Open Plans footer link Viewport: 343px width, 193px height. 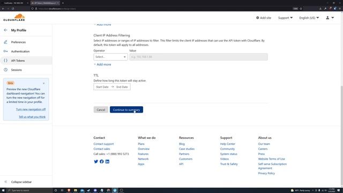point(141,144)
